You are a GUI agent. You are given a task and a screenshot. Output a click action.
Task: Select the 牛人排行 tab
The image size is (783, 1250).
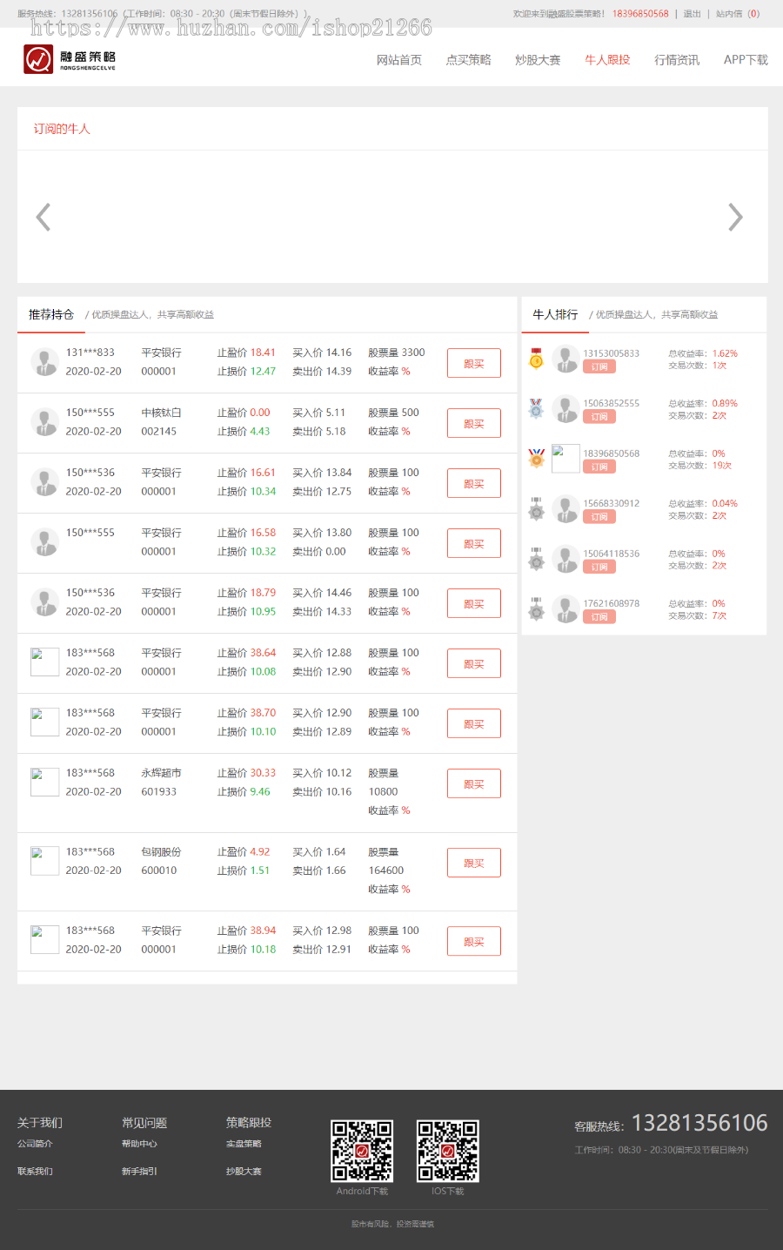point(555,314)
